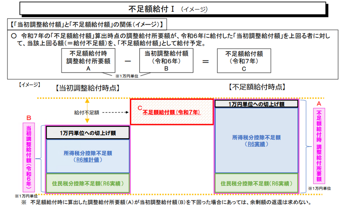Click the label '給付不足額' beside the dashed arrow

click(87, 113)
